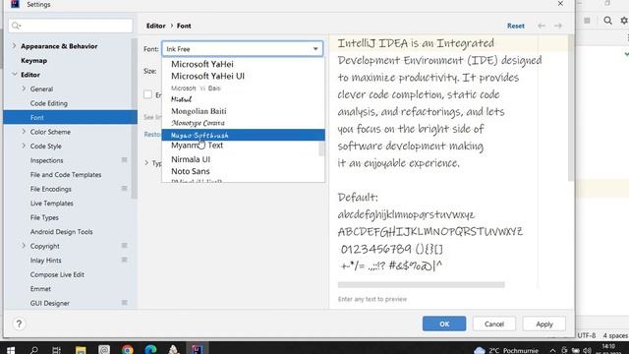This screenshot has height=354, width=629.
Task: Open Code Editing settings
Action: pyautogui.click(x=48, y=103)
